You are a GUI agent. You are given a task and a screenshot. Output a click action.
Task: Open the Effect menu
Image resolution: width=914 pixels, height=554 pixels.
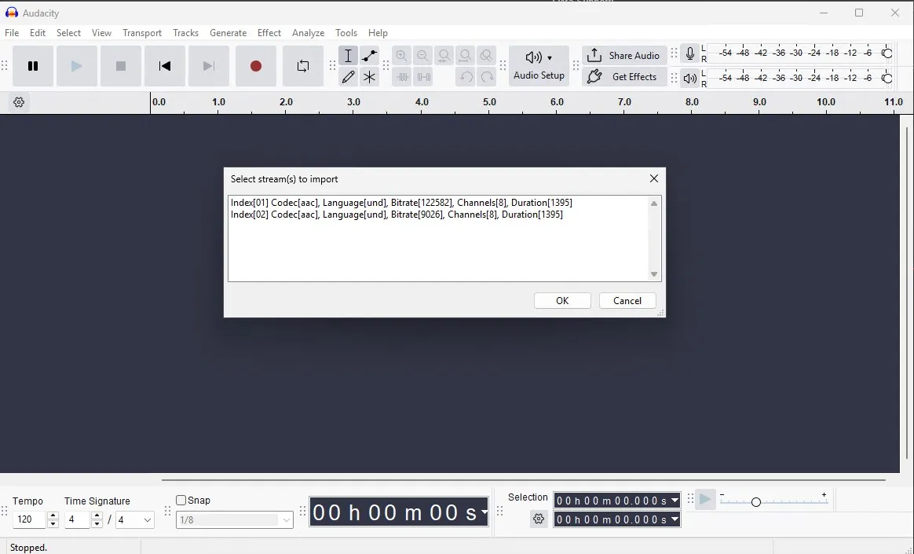coord(269,33)
